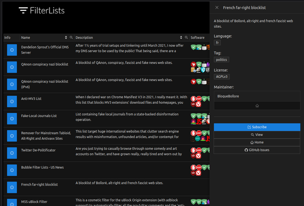
Task: Select the fr language tag
Action: point(218,43)
